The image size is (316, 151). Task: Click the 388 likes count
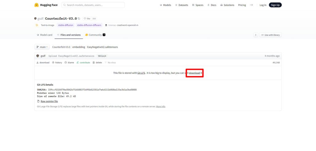(94, 19)
